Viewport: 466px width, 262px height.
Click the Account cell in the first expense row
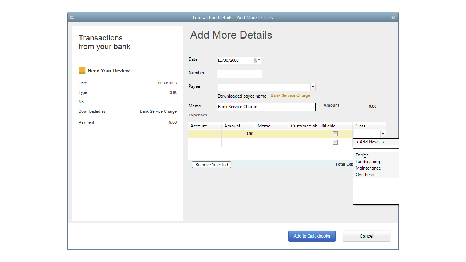pyautogui.click(x=205, y=134)
